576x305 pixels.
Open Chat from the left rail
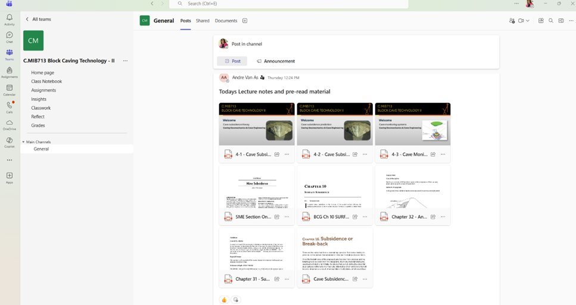(9, 37)
